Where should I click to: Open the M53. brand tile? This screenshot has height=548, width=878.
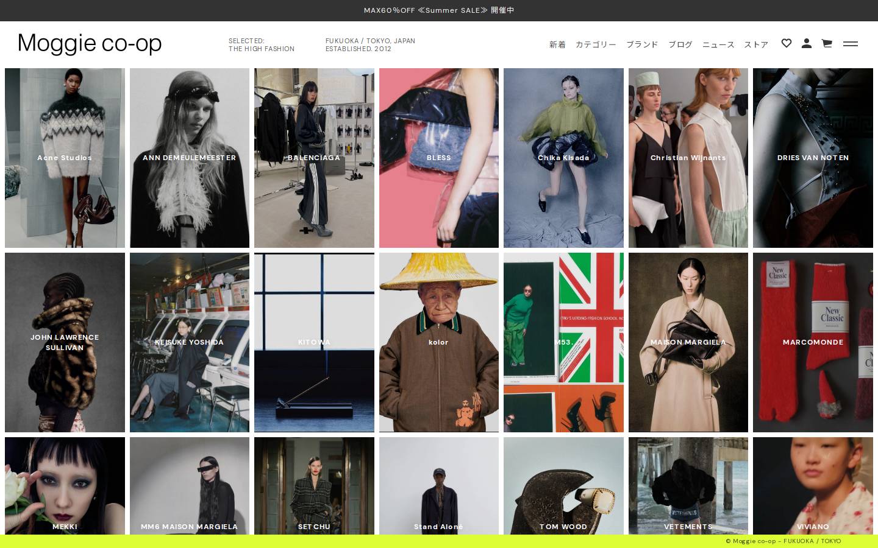563,342
